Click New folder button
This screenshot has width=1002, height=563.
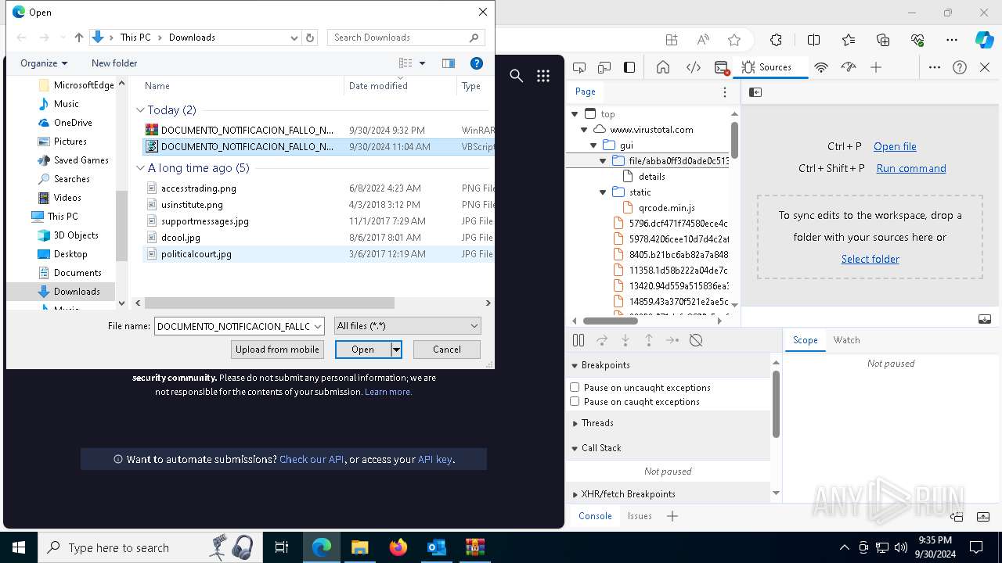[114, 63]
